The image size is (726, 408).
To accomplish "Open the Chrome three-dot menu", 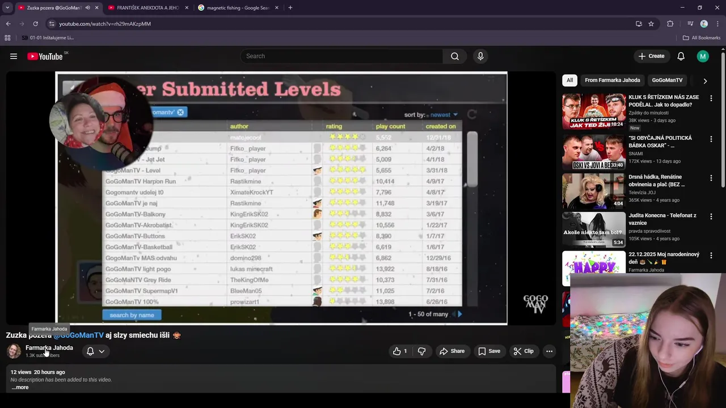I will tap(717, 24).
